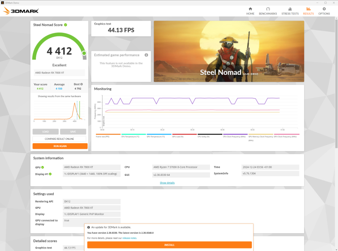Click the 4 412 score gauge

(59, 46)
